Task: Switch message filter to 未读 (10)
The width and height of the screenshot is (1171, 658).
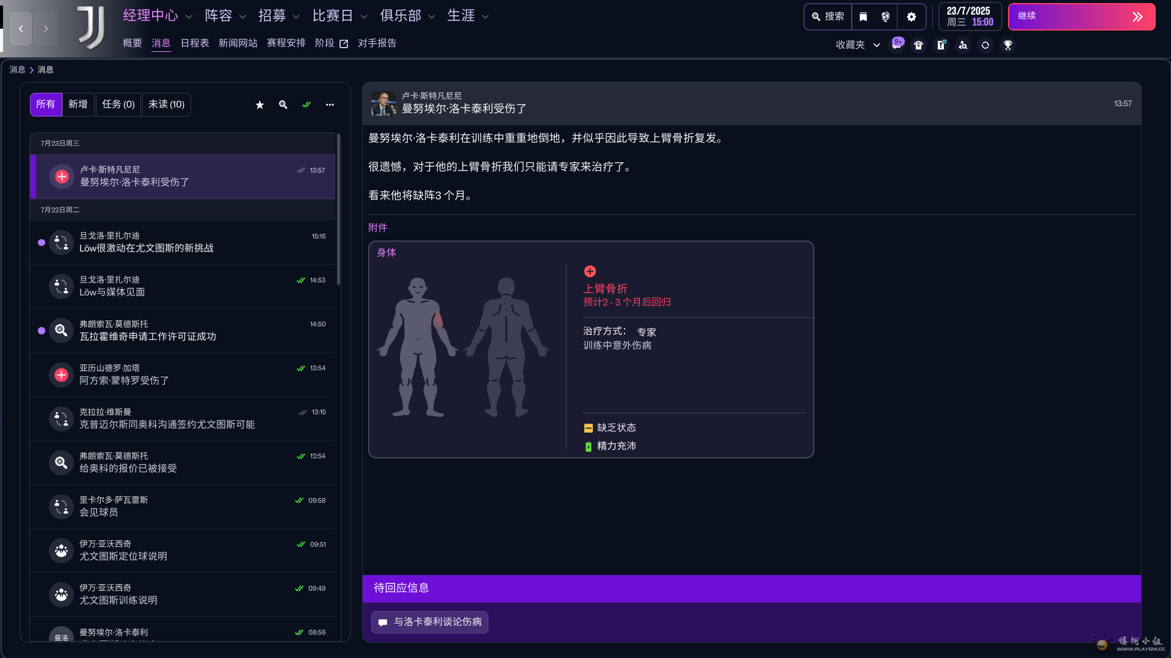Action: pyautogui.click(x=166, y=104)
